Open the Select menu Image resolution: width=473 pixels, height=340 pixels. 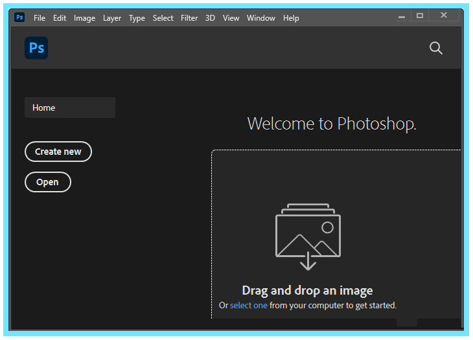coord(163,18)
